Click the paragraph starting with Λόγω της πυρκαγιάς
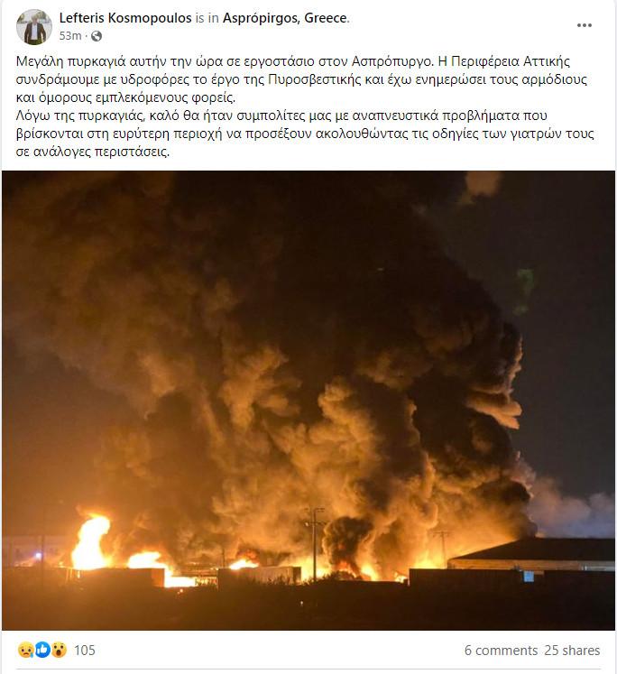This screenshot has width=617, height=674. [305, 134]
